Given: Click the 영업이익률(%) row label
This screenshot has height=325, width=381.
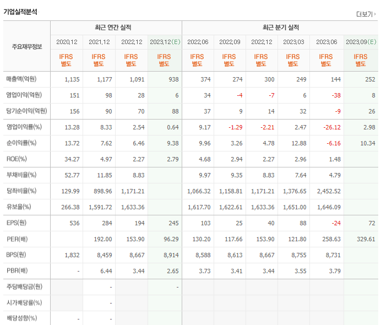Looking at the screenshot, I should coord(24,127).
